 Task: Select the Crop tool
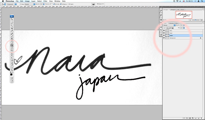click(x=12, y=28)
